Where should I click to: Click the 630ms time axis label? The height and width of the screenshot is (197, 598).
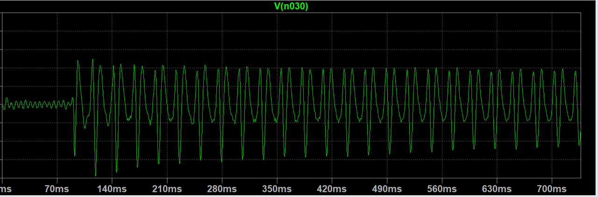[497, 189]
